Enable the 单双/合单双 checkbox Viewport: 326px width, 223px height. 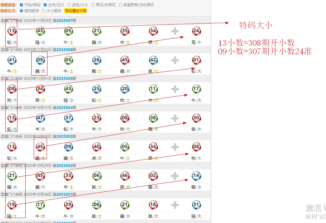click(x=93, y=5)
